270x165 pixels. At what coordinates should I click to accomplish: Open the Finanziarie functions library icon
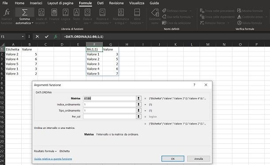[x=54, y=12]
